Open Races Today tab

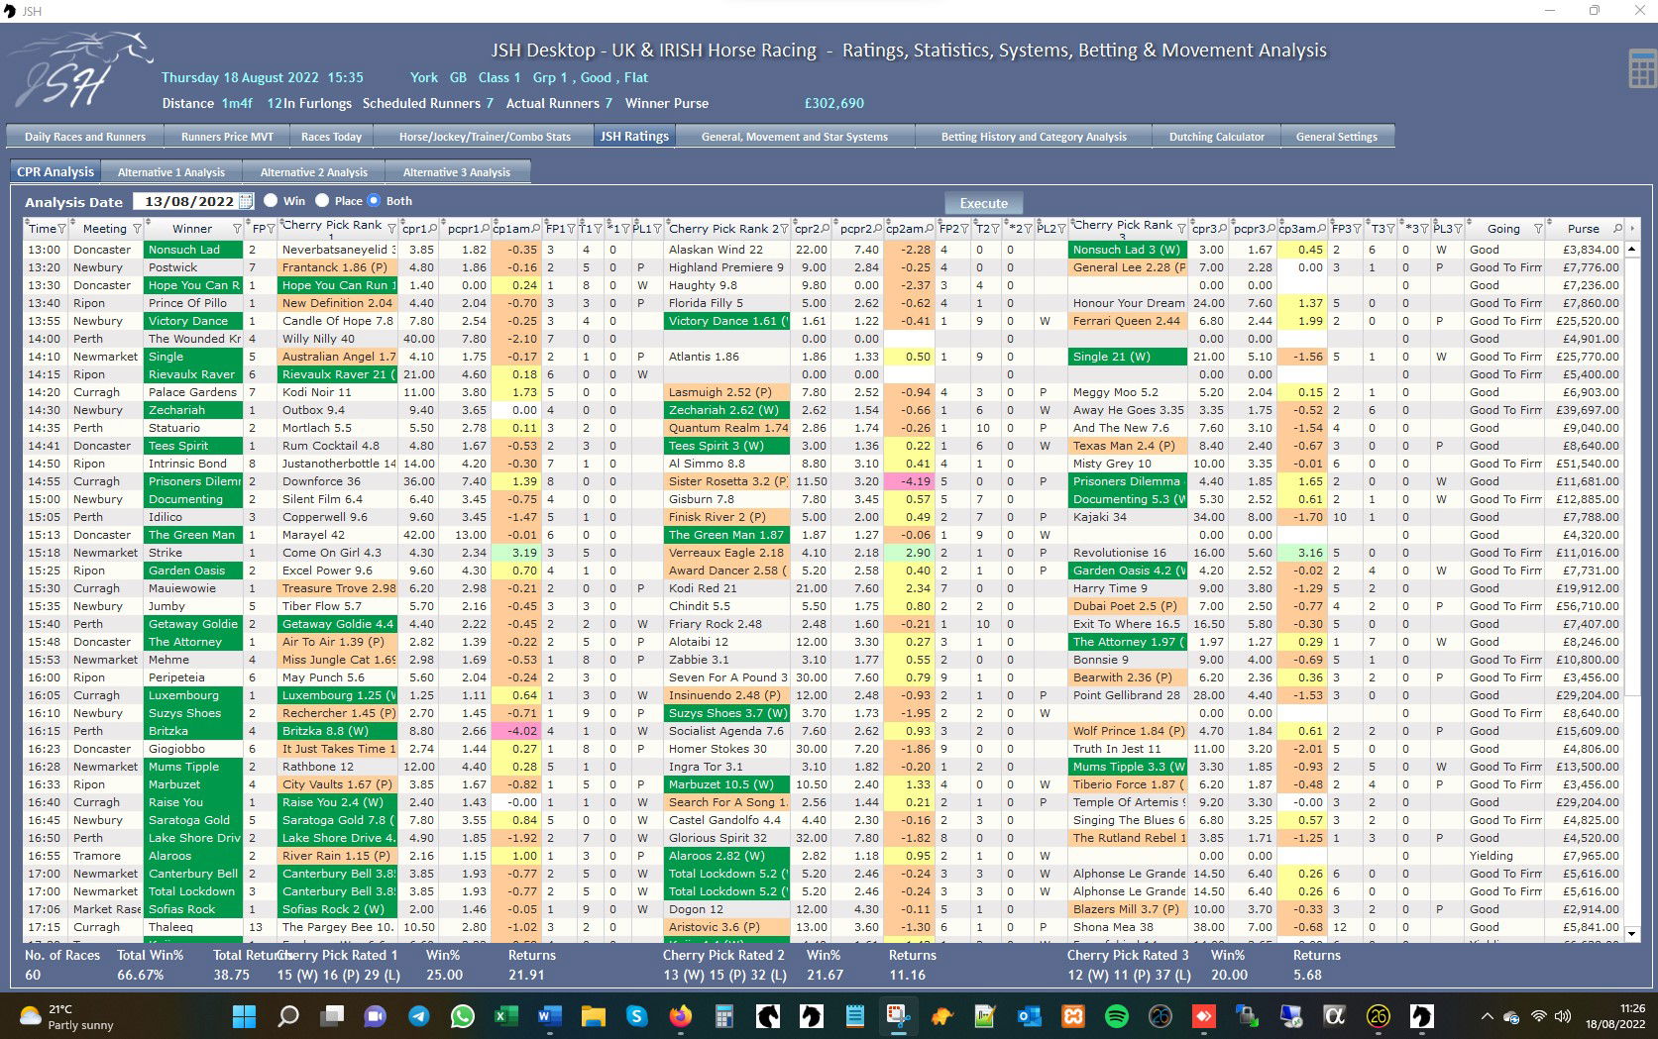coord(331,137)
